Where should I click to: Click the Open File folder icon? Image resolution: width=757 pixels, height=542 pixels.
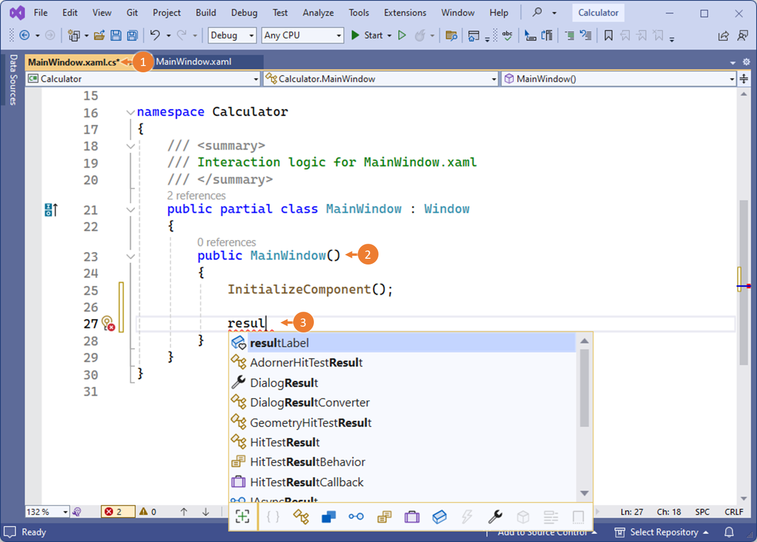[x=99, y=35]
